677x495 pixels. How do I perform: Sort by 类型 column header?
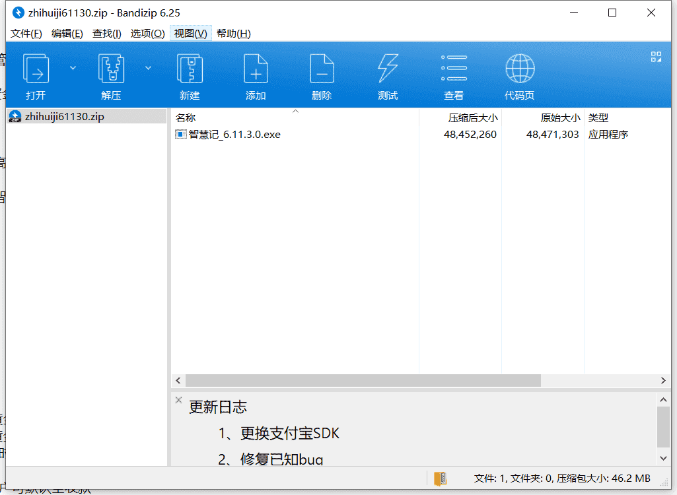coord(598,118)
